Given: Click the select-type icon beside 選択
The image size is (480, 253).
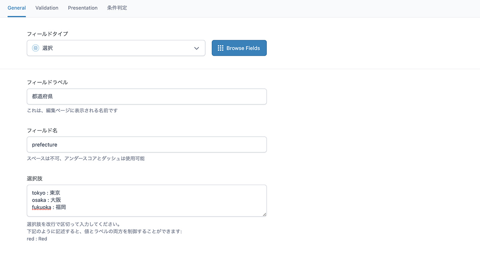Looking at the screenshot, I should tap(36, 48).
